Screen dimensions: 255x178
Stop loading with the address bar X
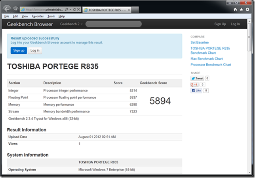(78, 9)
